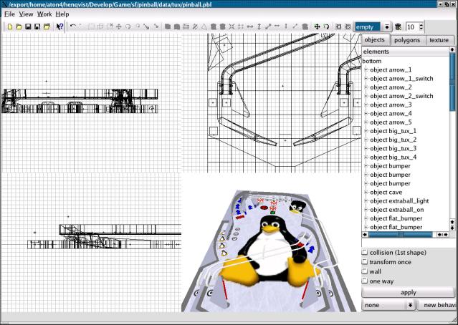Select the object arrow_2 row
Screen dimensions: 458x325
point(391,87)
